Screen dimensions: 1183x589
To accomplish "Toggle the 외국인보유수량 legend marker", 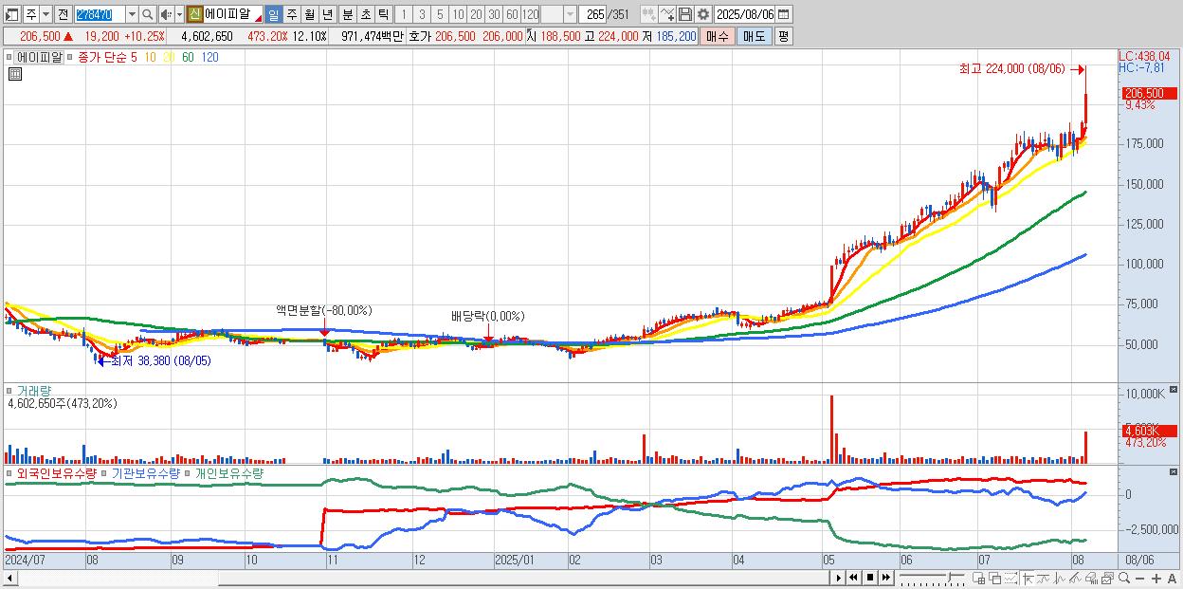I will [x=9, y=473].
